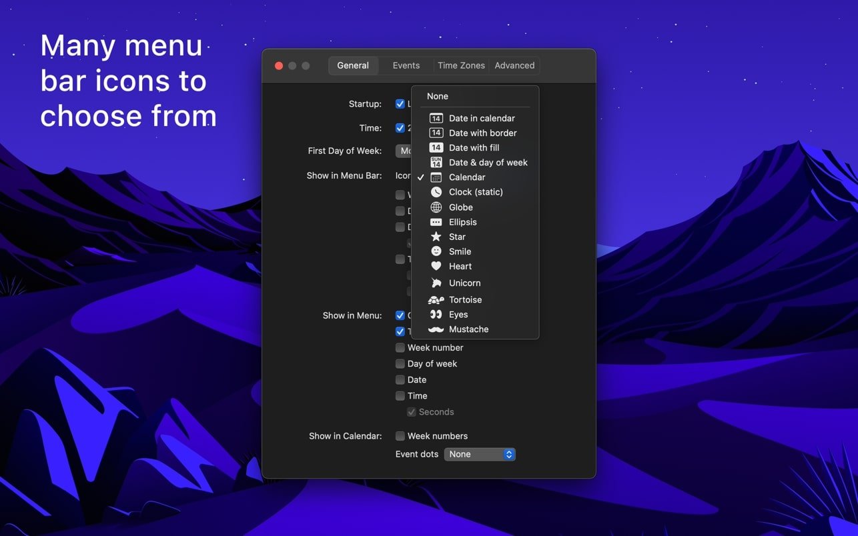
Task: Select the Date in calendar icon option
Action: click(481, 118)
